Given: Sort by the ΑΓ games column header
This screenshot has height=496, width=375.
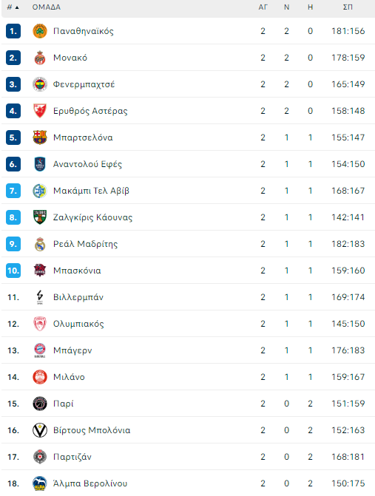Looking at the screenshot, I should pyautogui.click(x=263, y=7).
